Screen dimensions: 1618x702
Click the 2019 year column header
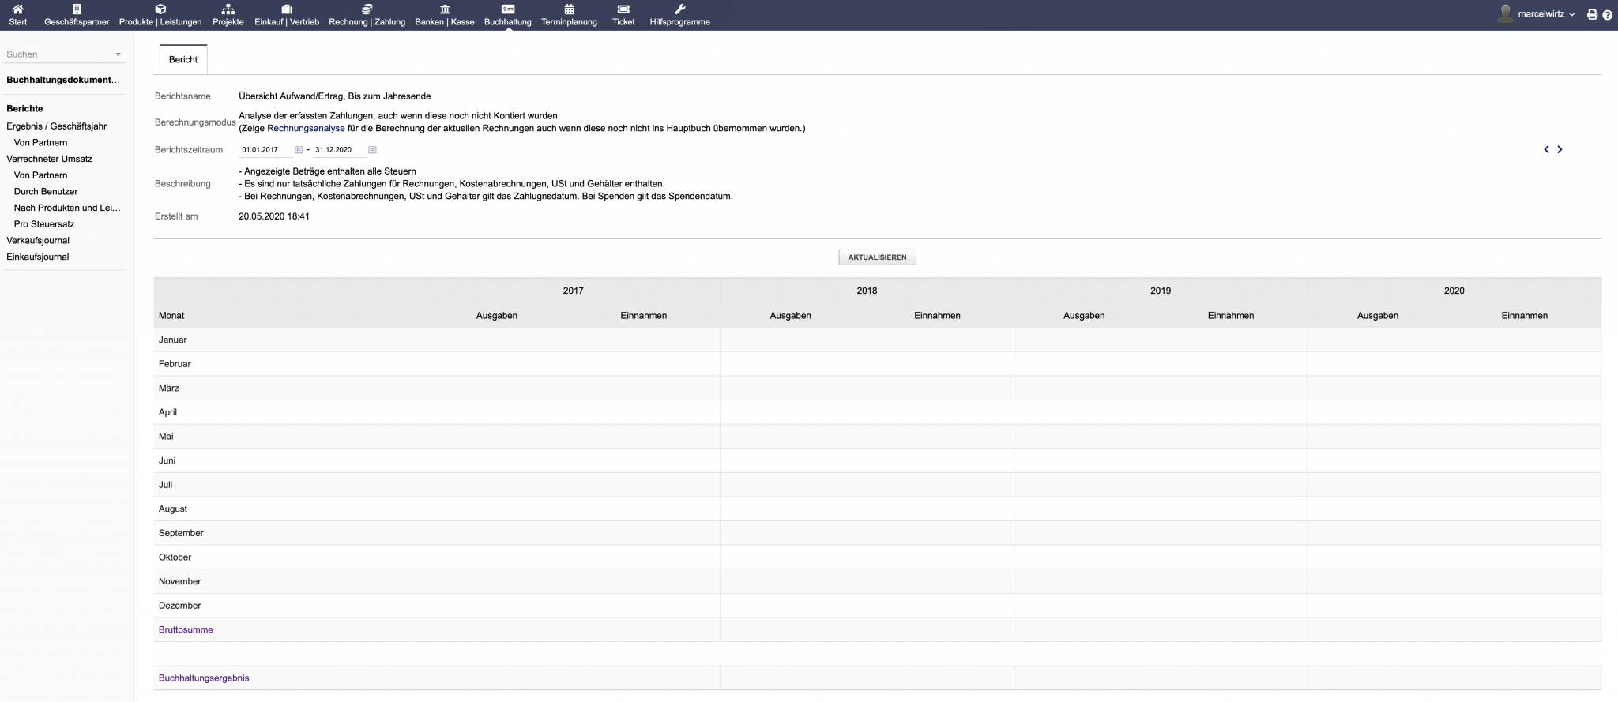(x=1161, y=291)
